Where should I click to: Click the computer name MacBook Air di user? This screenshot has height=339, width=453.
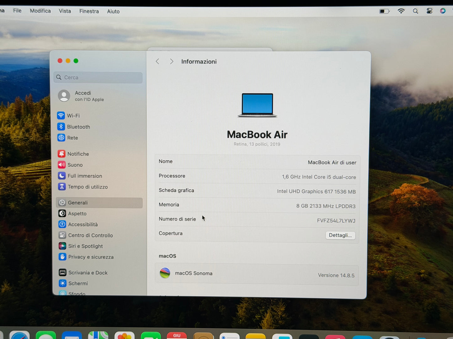pos(332,163)
